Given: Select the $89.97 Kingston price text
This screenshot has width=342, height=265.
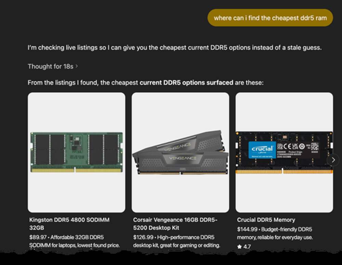Looking at the screenshot, I should 38,237.
